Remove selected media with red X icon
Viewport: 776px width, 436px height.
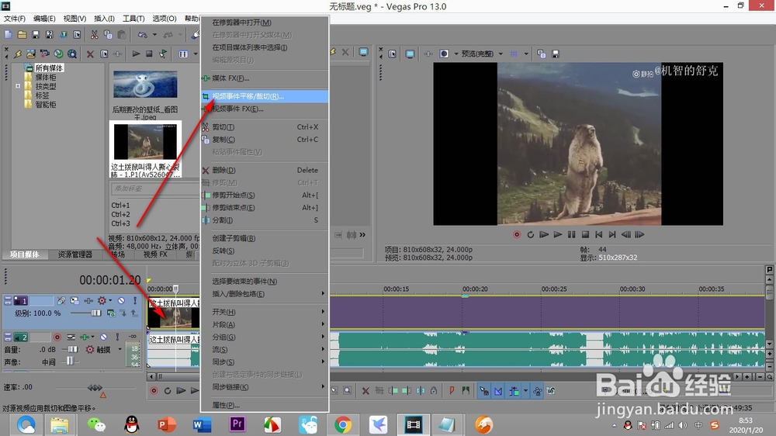pyautogui.click(x=90, y=54)
